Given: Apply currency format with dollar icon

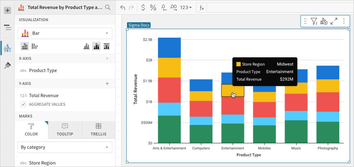Looking at the screenshot, I should pyautogui.click(x=143, y=8).
